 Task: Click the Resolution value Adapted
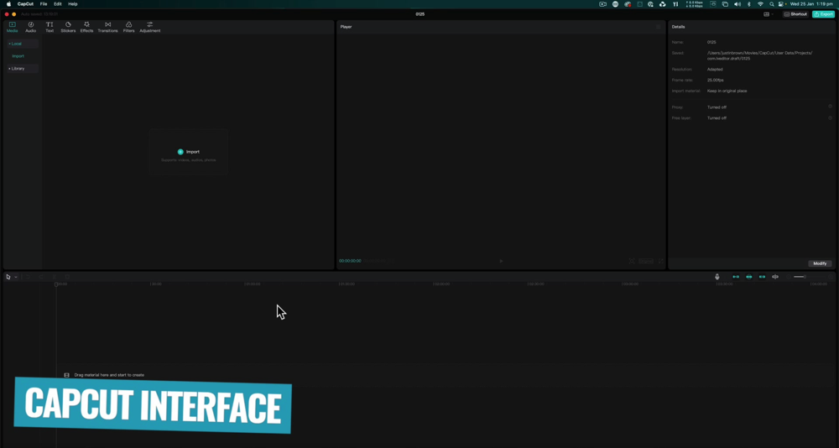point(715,69)
